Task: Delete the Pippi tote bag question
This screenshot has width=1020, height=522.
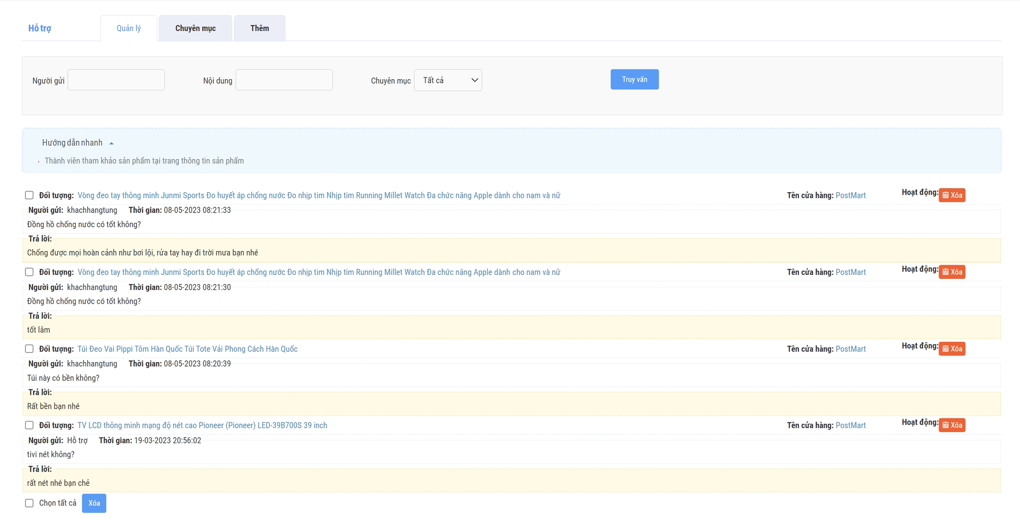Action: tap(951, 349)
